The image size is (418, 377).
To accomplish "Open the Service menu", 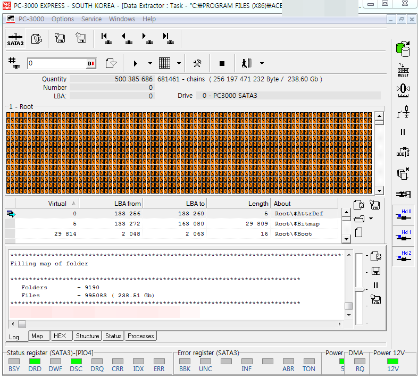I will pyautogui.click(x=91, y=19).
